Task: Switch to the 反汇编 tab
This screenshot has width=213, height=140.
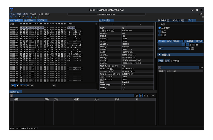Action: pos(42,20)
